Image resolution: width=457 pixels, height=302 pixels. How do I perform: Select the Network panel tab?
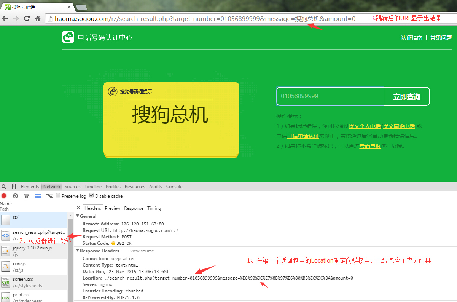click(x=52, y=187)
